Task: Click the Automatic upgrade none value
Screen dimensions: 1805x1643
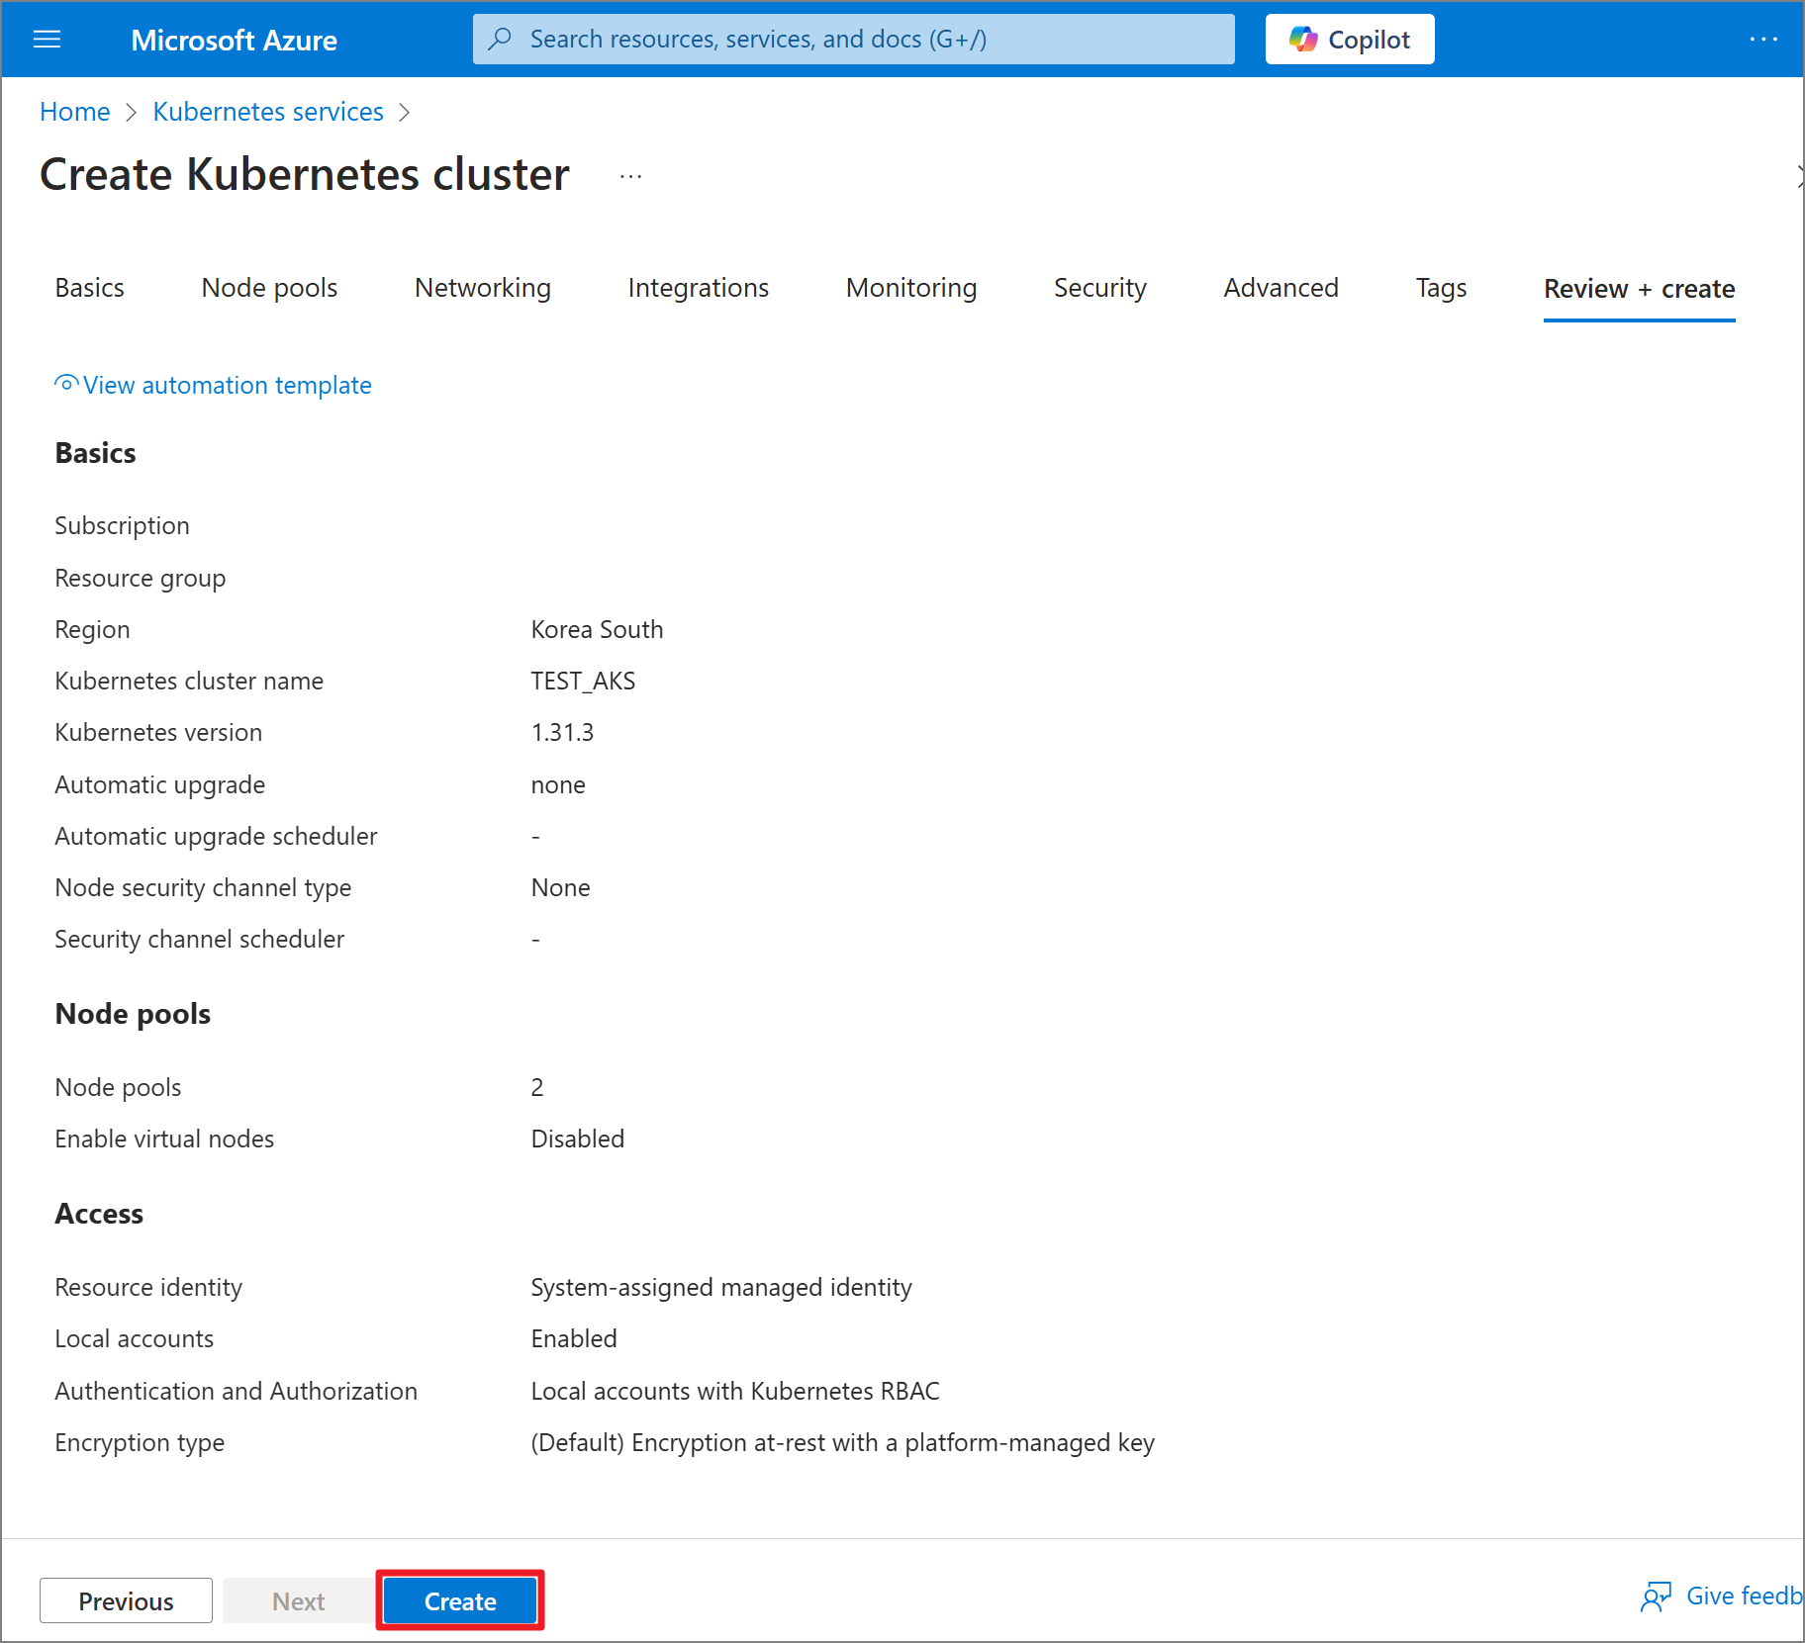Action: click(558, 785)
